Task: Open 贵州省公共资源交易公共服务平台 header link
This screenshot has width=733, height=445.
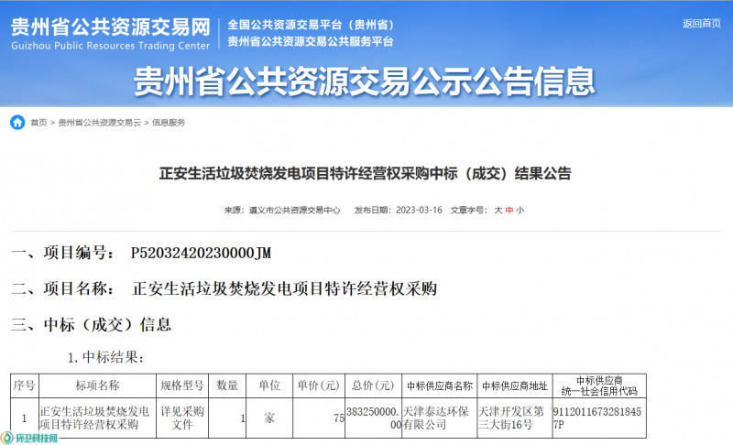Action: point(311,41)
